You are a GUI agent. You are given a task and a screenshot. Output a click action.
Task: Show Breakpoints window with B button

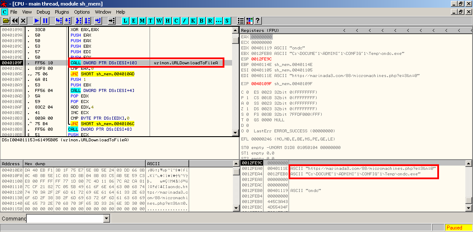[x=202, y=20]
